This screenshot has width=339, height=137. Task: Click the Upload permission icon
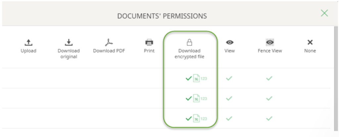(x=28, y=43)
